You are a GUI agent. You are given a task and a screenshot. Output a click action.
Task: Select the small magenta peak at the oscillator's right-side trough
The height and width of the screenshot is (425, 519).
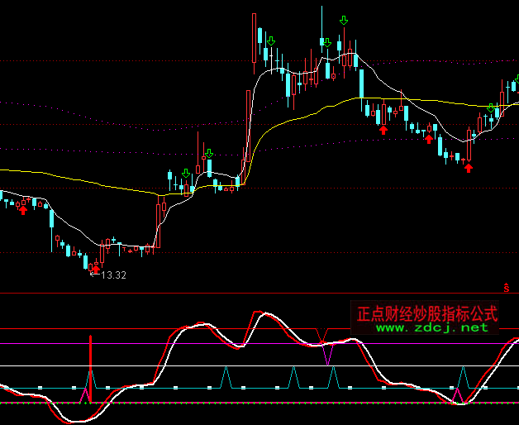tap(456, 395)
